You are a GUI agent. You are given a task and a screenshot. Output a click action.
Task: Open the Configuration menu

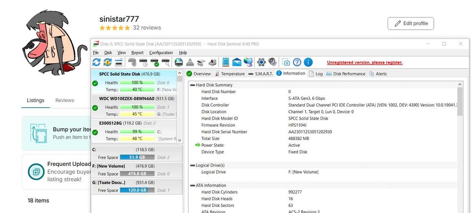pos(161,53)
